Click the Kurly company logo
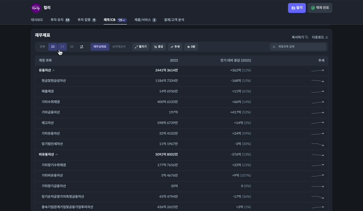The image size is (363, 211). click(36, 8)
